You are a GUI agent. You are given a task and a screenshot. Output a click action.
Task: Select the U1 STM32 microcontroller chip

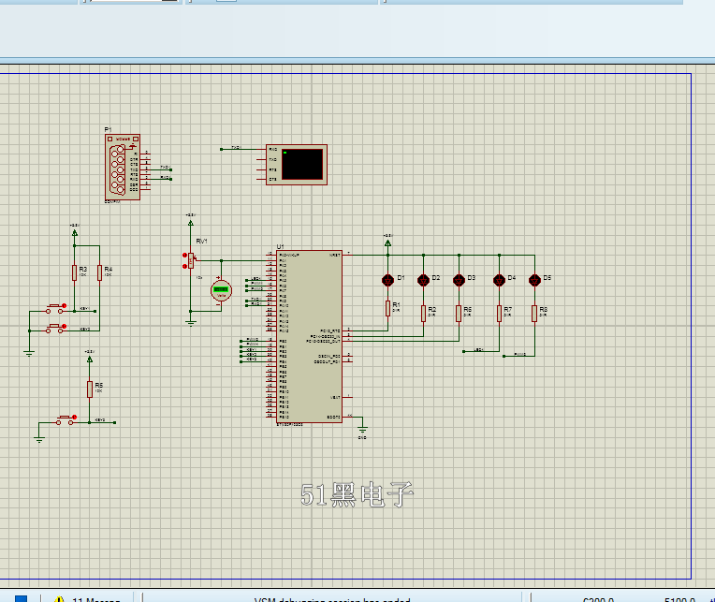(309, 336)
